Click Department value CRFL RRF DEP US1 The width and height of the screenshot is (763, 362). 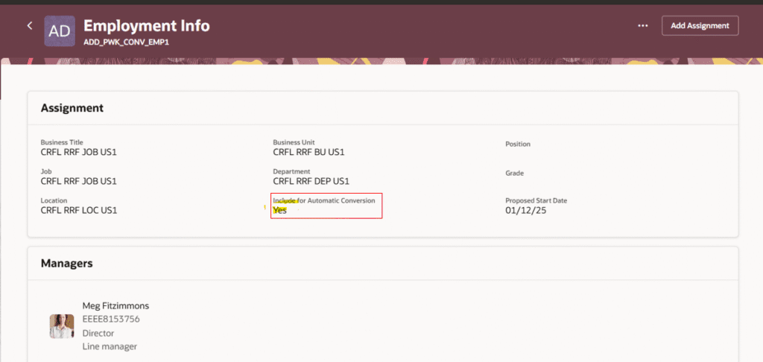(311, 182)
